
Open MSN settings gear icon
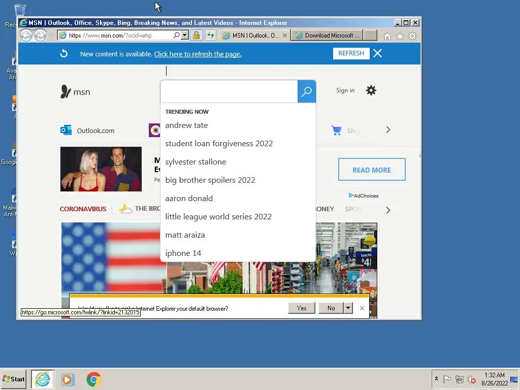pyautogui.click(x=371, y=90)
